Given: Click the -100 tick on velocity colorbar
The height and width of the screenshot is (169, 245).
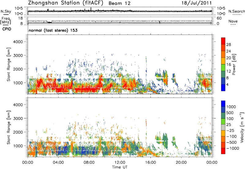Looking at the screenshot, I should pos(232,136).
